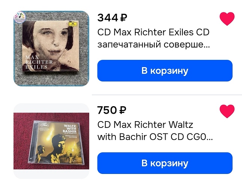Open the Waltz with Bashir CD photo

click(51, 141)
